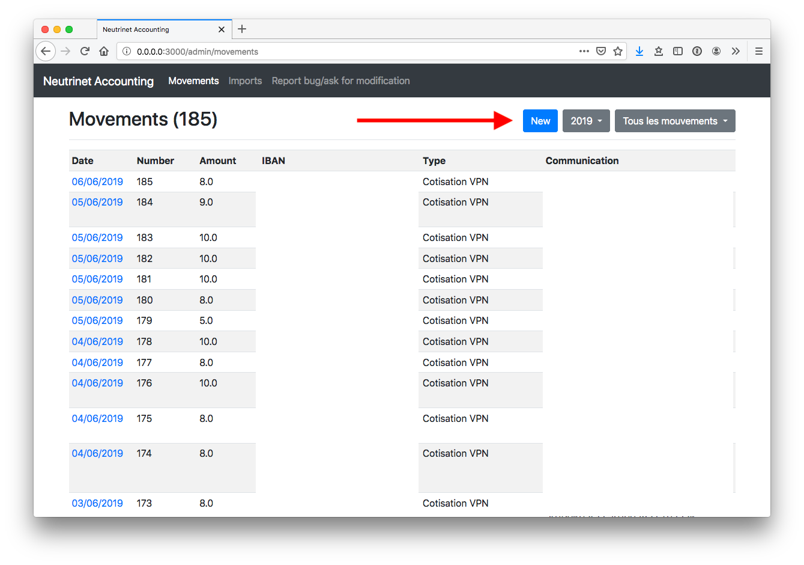Image resolution: width=804 pixels, height=565 pixels.
Task: Click the Neutrinet Accounting brand link
Action: 98,81
